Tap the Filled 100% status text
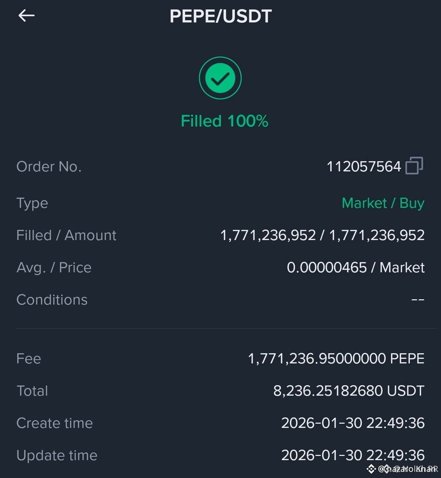441x478 pixels. tap(224, 121)
